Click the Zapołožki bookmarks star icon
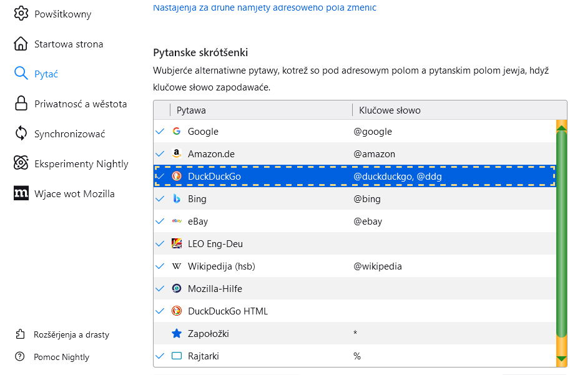580x375 pixels. pyautogui.click(x=177, y=334)
